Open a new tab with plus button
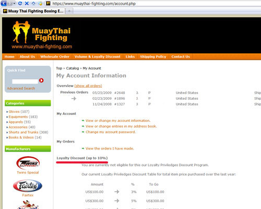 pos(69,11)
